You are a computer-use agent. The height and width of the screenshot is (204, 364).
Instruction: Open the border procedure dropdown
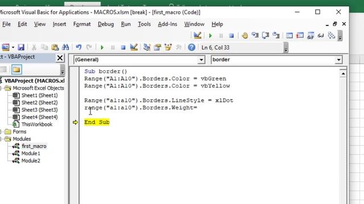coord(338,60)
